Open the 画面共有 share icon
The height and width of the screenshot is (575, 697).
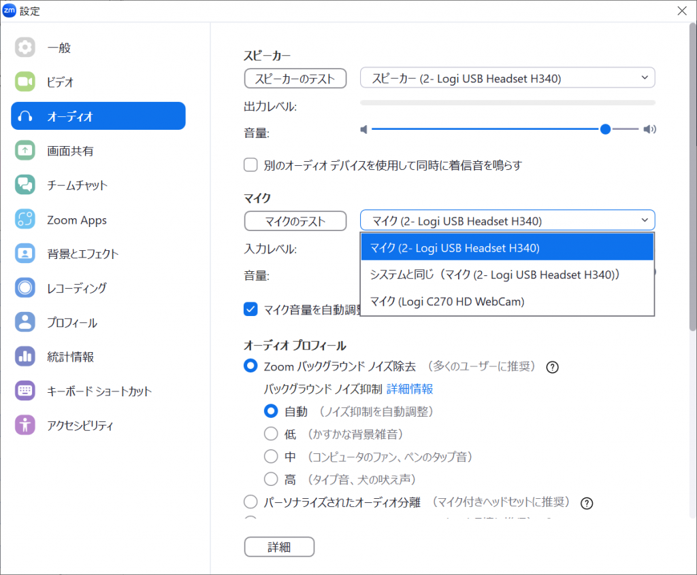click(25, 150)
